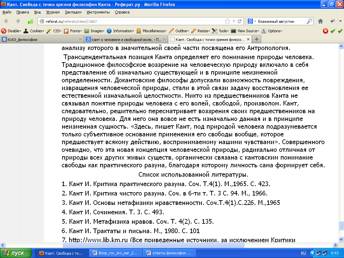Screen dimensions: 344x258
Task: Close the 6163_философия tab
Action: pos(80,39)
